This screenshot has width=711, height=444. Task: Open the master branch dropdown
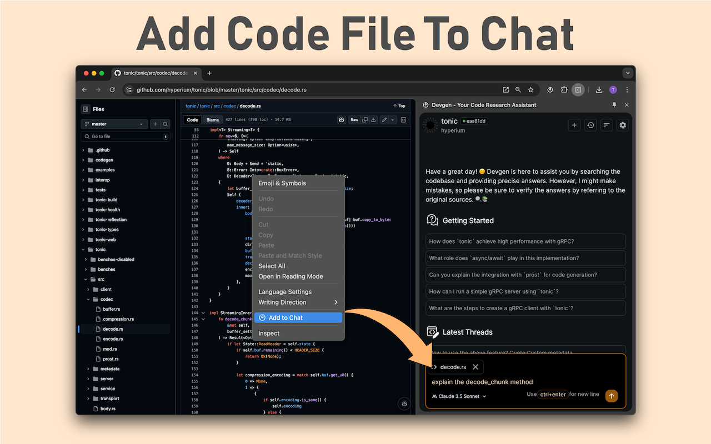pos(114,124)
